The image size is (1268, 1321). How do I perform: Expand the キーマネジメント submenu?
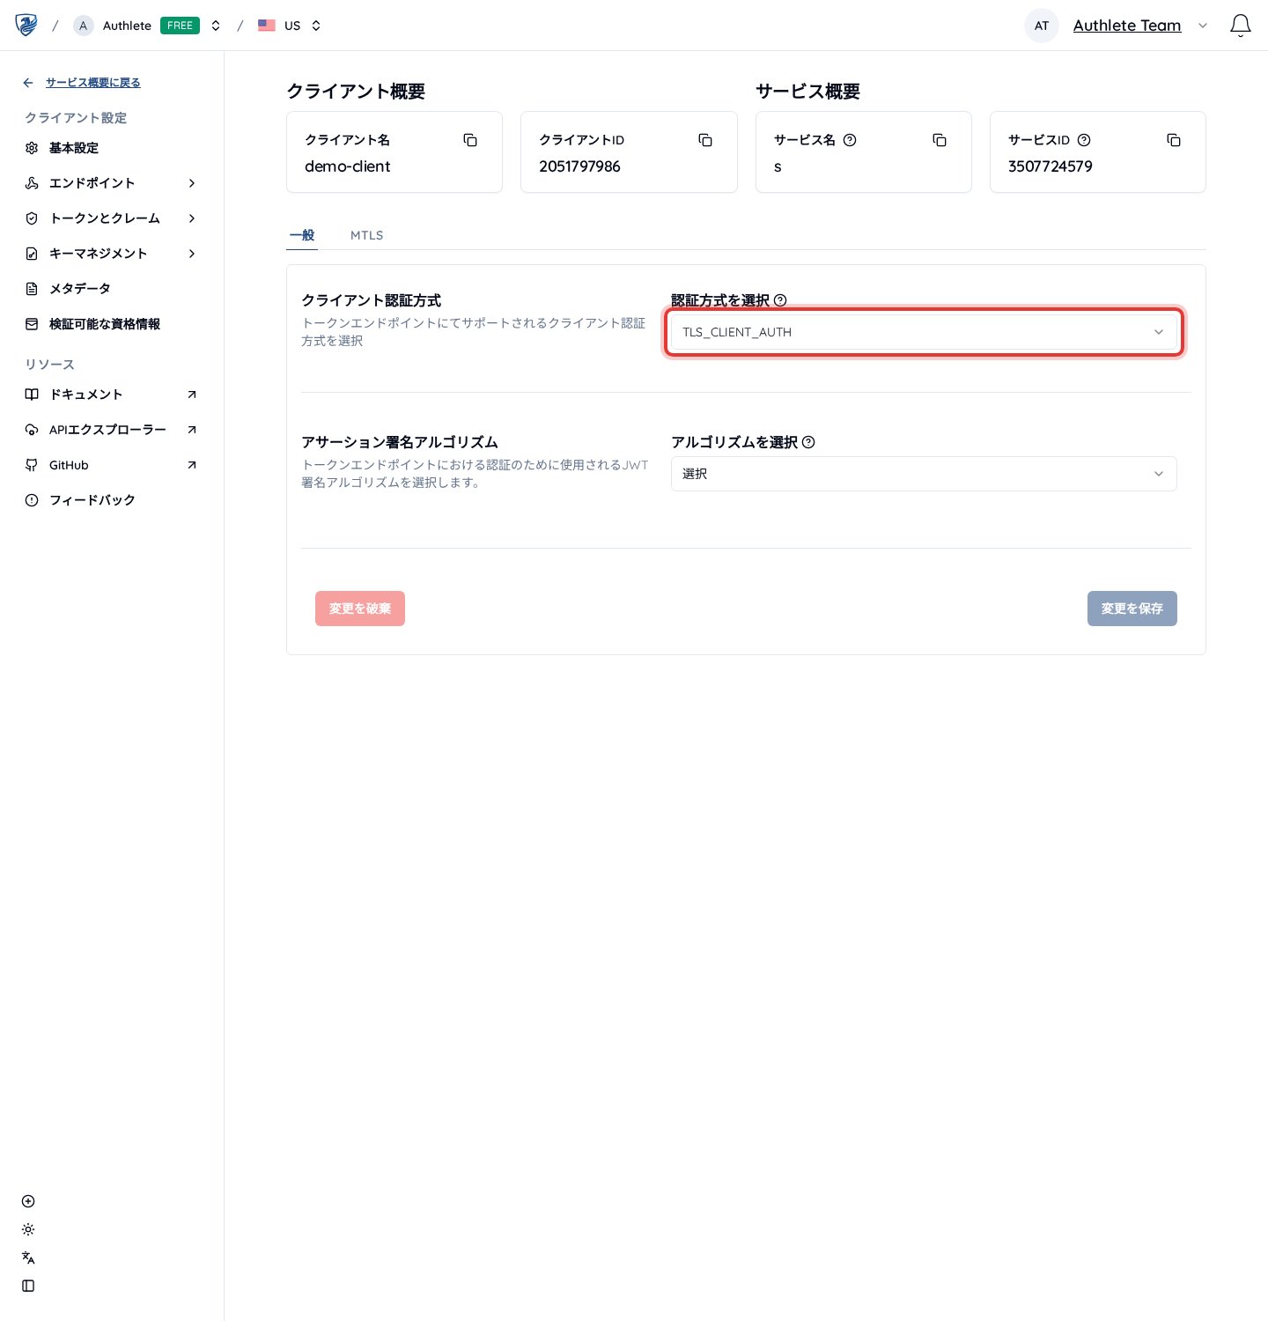(192, 254)
